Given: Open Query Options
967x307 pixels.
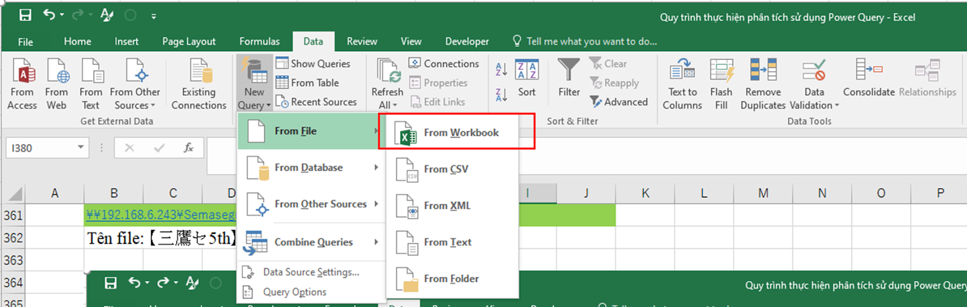Looking at the screenshot, I should (311, 292).
